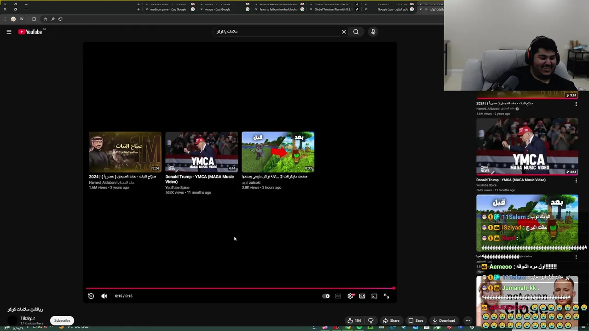589x331 pixels.
Task: Open the YMCA MAGA endscreen video thumbnail
Action: pyautogui.click(x=202, y=152)
